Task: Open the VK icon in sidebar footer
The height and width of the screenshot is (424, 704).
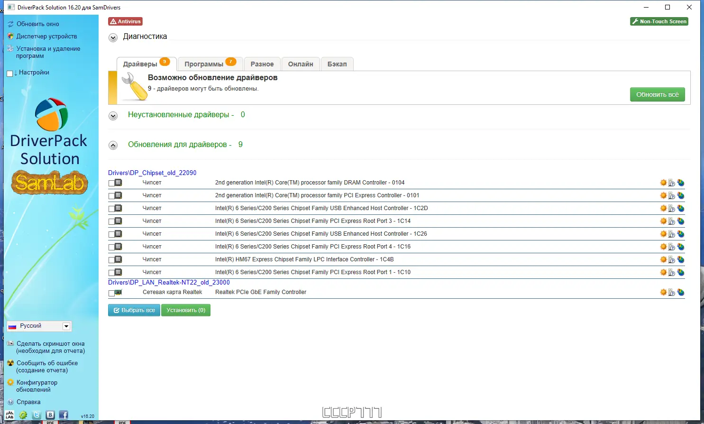Action: 50,415
